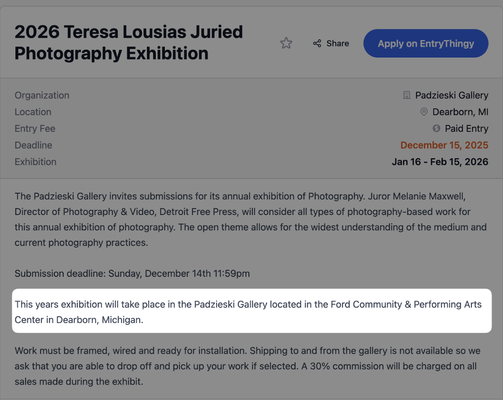Select the Deadline row label

point(33,145)
